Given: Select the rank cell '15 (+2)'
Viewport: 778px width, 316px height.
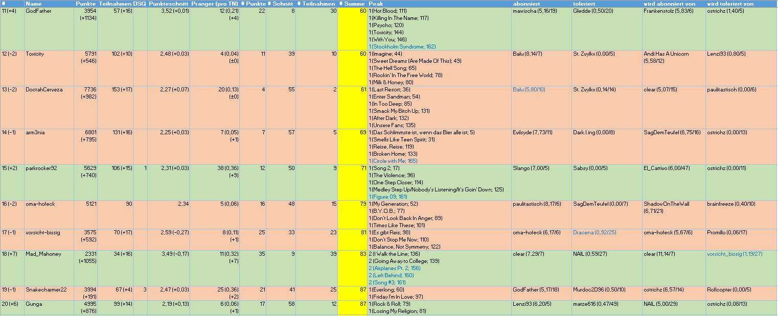Looking at the screenshot, I should pyautogui.click(x=10, y=168).
